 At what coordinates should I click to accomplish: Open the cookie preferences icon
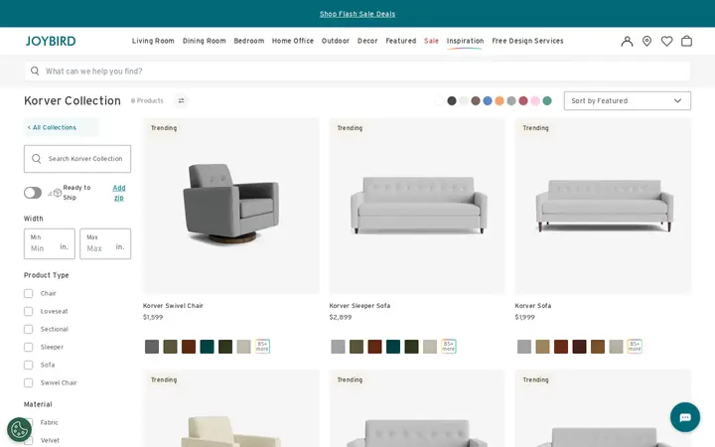point(19,430)
